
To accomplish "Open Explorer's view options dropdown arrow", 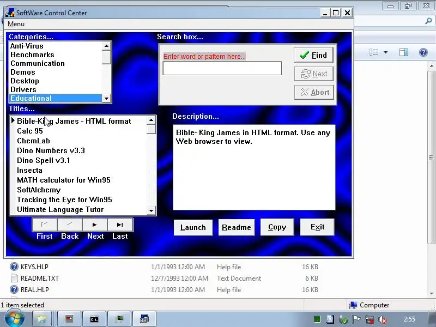I will tap(385, 52).
